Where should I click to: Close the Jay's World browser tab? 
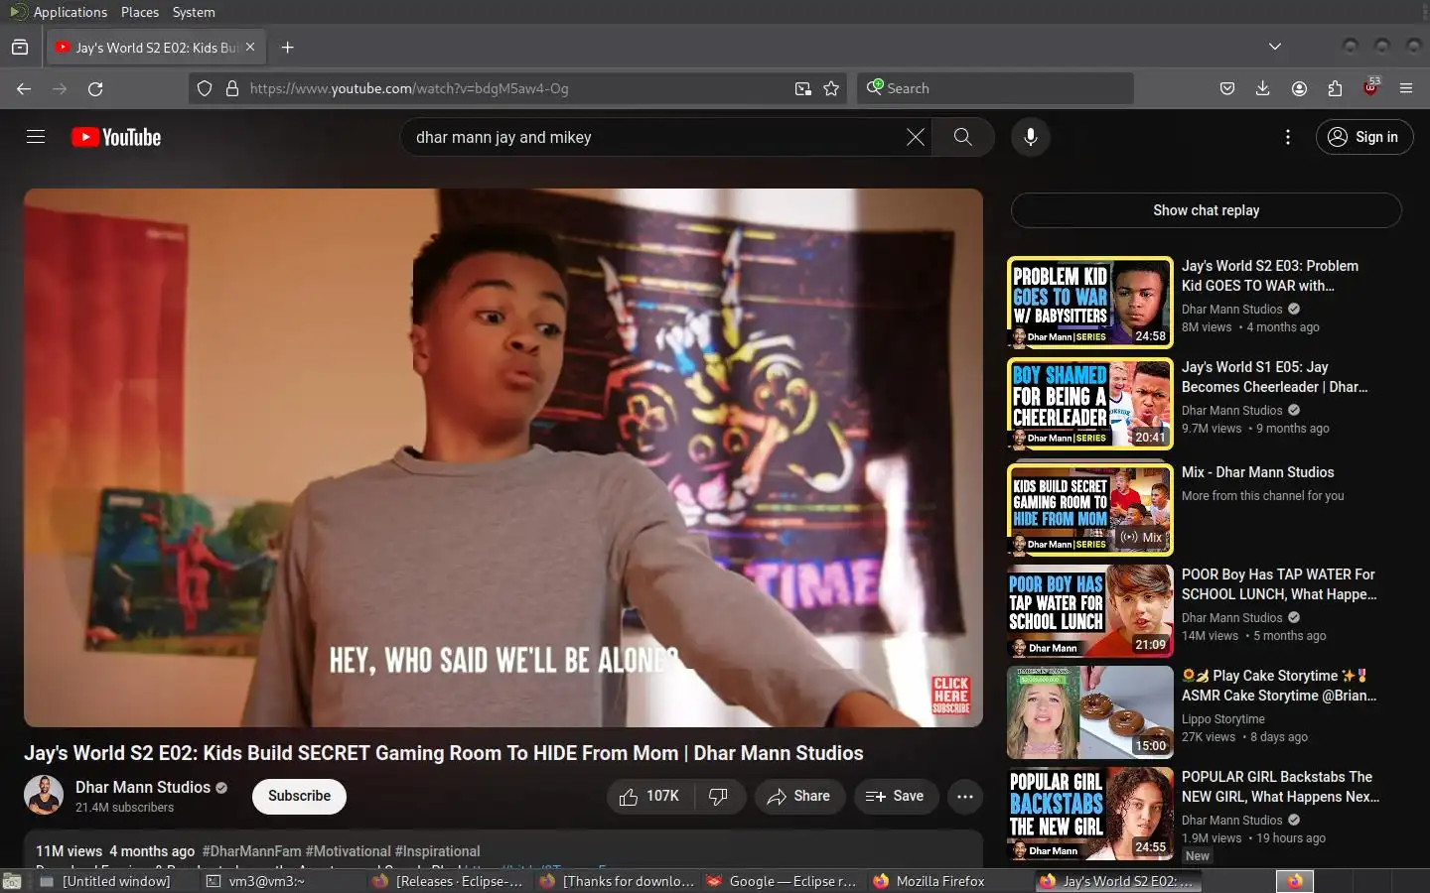(250, 47)
